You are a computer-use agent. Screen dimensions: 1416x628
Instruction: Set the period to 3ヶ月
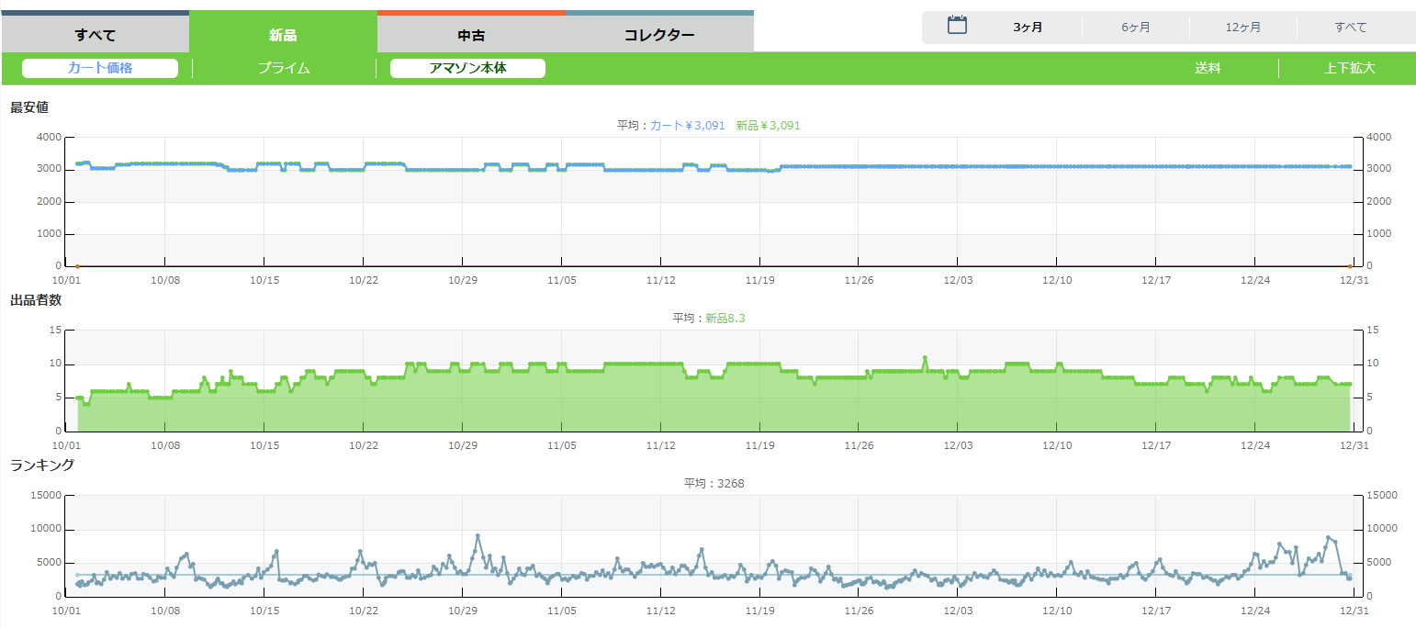point(1028,28)
